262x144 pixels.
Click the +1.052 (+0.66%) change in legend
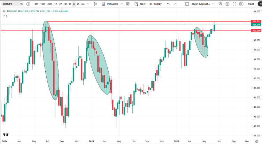[60, 11]
